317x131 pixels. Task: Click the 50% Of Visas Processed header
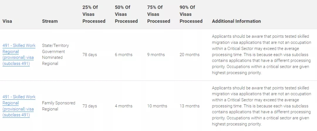126,14
